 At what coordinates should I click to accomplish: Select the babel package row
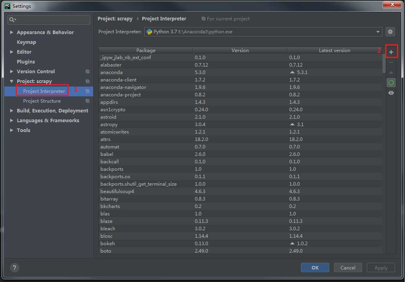click(240, 154)
